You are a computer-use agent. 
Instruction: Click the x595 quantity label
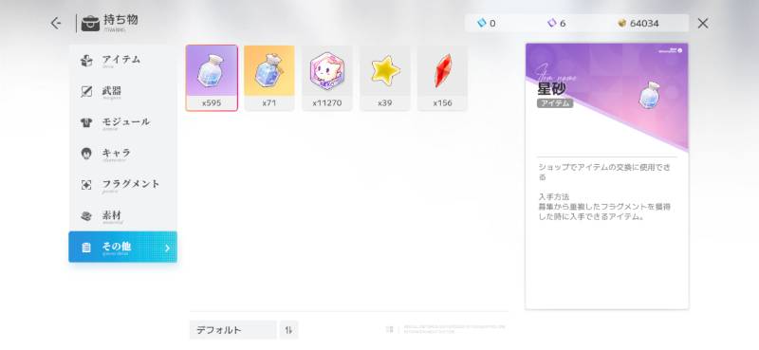[212, 103]
